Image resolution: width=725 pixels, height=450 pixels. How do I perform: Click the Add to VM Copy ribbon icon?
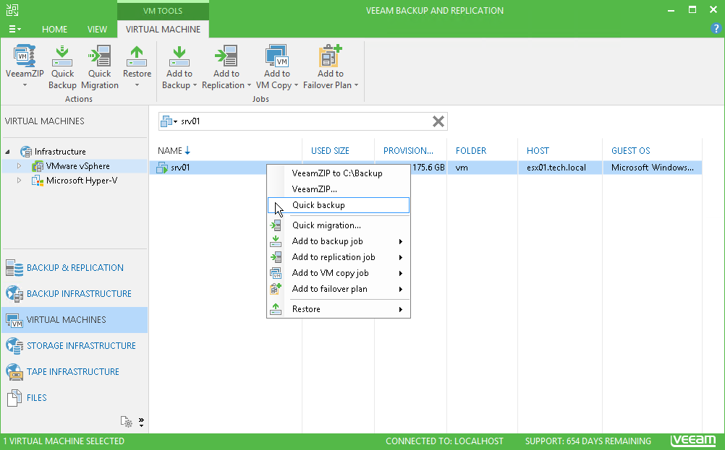pos(277,56)
